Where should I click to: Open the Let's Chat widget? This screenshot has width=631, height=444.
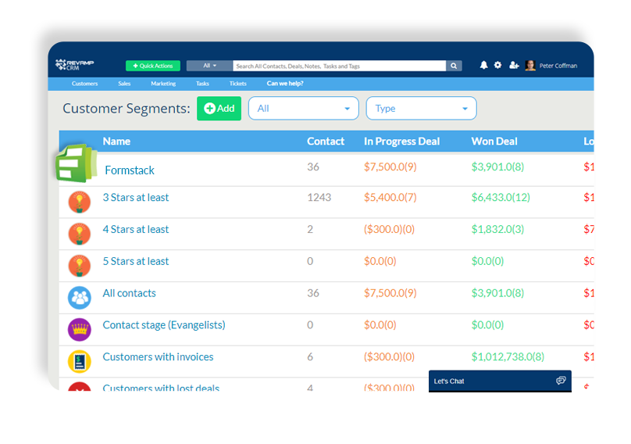click(500, 381)
